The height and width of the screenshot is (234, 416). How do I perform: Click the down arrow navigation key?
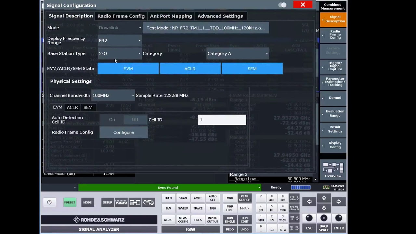pyautogui.click(x=324, y=208)
